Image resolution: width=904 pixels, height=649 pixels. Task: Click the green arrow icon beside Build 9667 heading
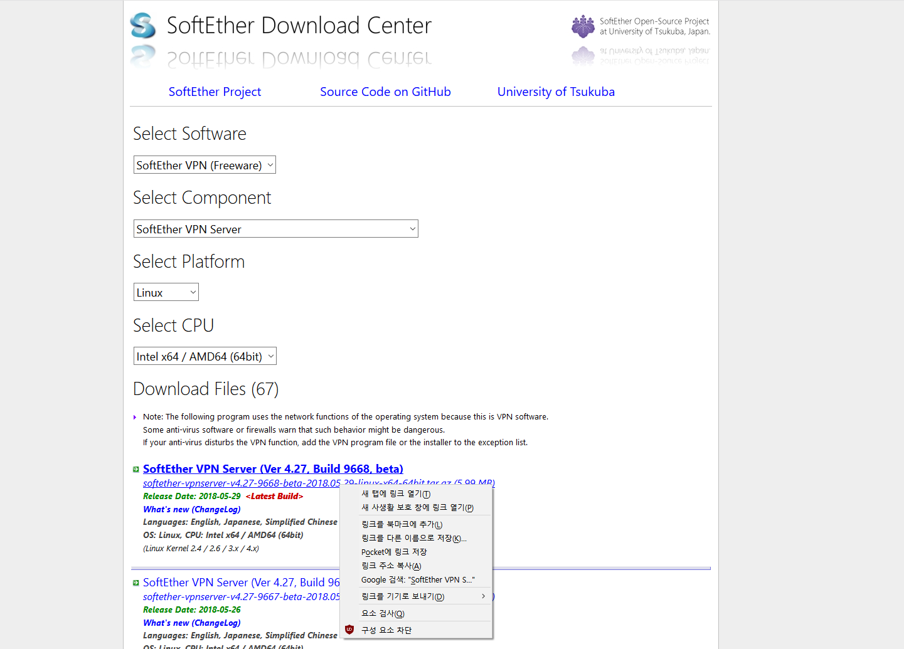coord(136,582)
